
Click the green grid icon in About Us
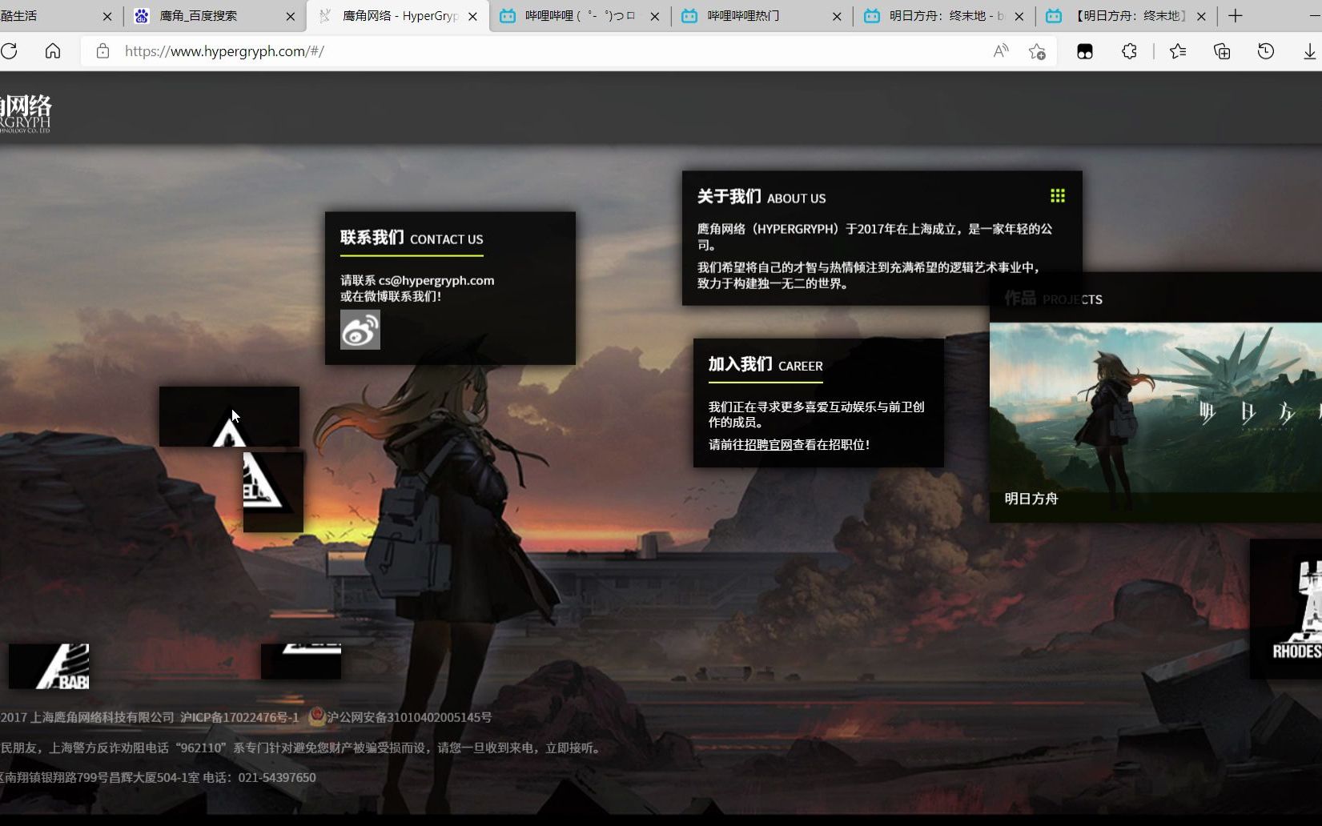tap(1058, 196)
